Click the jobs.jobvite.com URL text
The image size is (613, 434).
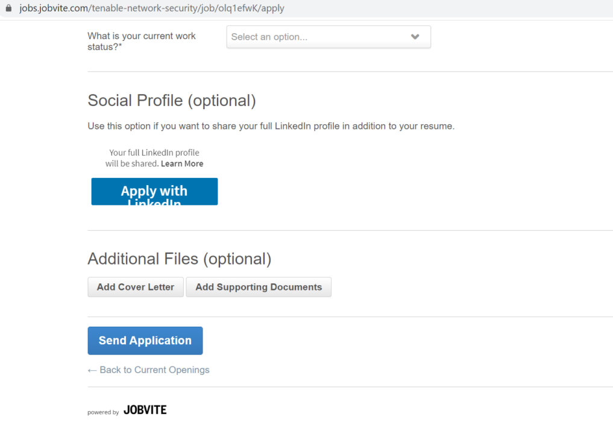pos(152,8)
